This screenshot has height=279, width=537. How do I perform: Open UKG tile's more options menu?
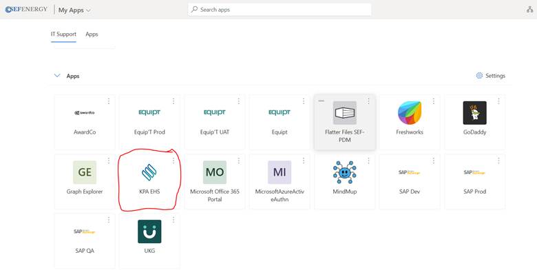coord(173,220)
